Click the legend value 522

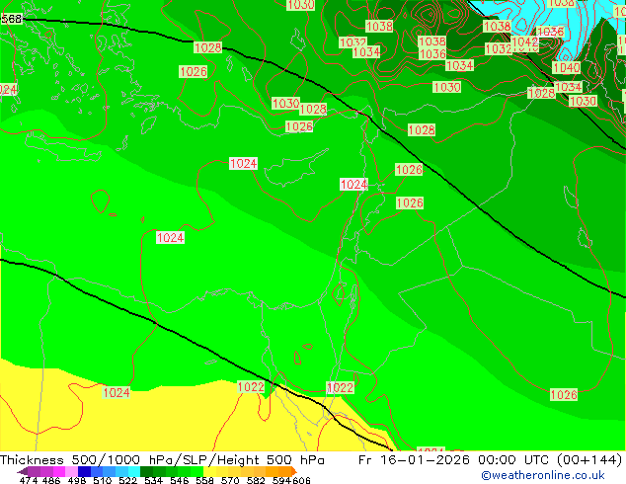point(127,480)
